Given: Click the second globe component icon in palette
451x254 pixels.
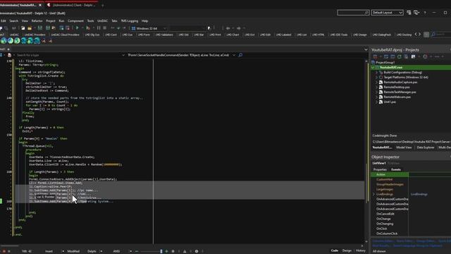Looking at the screenshot, I should [11, 41].
